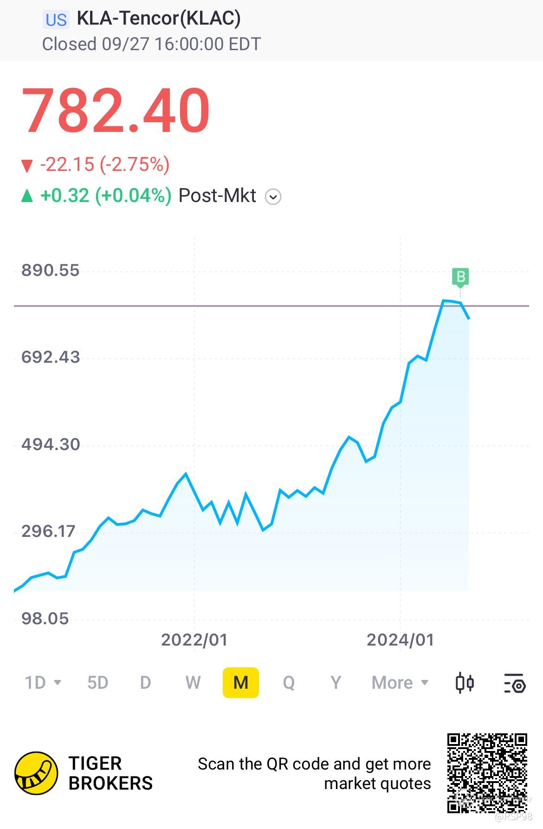The image size is (543, 829).
Task: Select the Q quarterly timeframe
Action: pos(289,683)
